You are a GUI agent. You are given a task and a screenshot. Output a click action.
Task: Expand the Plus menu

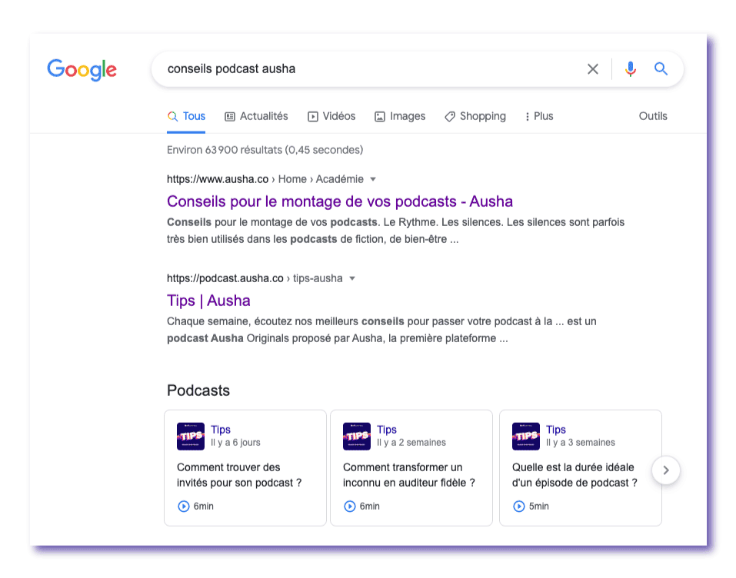coord(539,116)
